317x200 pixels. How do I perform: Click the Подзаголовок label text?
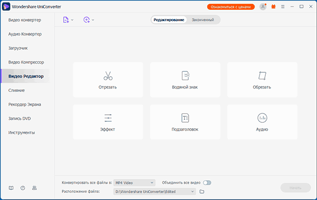tap(185, 129)
